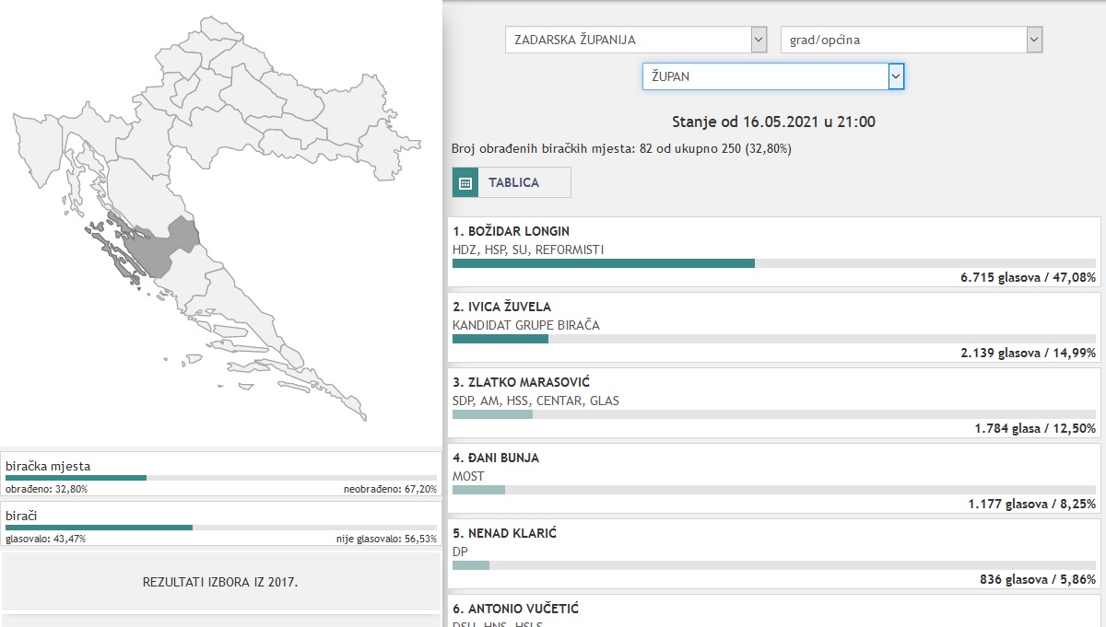
Task: Open the TABLICA view button
Action: [512, 182]
